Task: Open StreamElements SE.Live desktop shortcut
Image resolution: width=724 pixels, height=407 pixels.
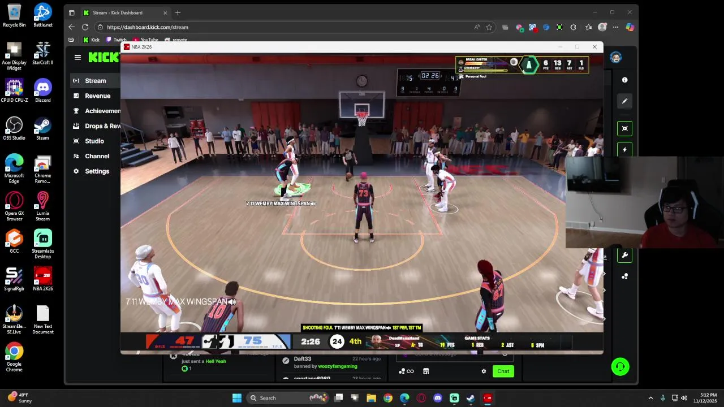Action: coord(14,320)
